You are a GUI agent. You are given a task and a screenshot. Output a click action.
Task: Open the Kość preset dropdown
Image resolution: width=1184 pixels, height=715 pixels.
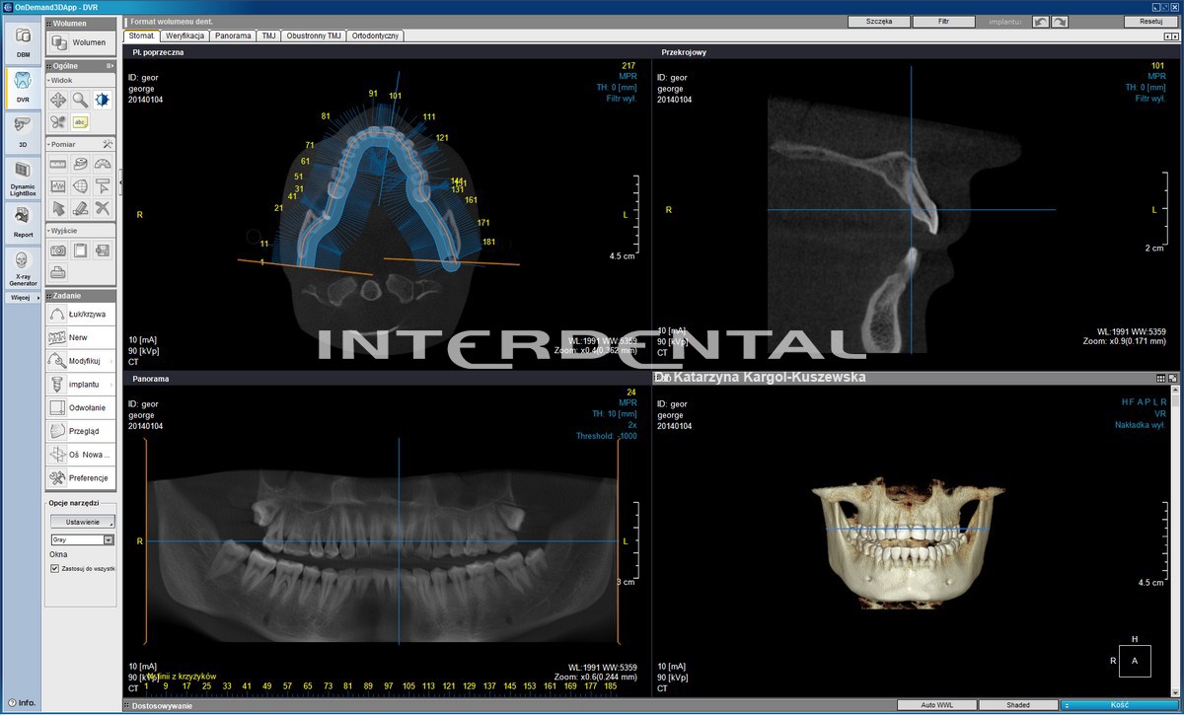click(1119, 705)
